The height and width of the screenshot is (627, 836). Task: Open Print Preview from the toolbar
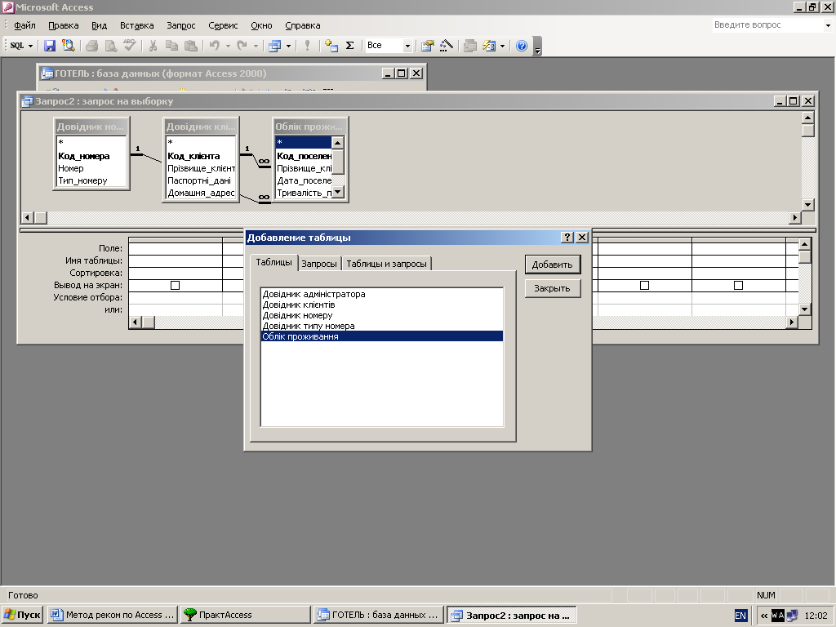tap(111, 46)
